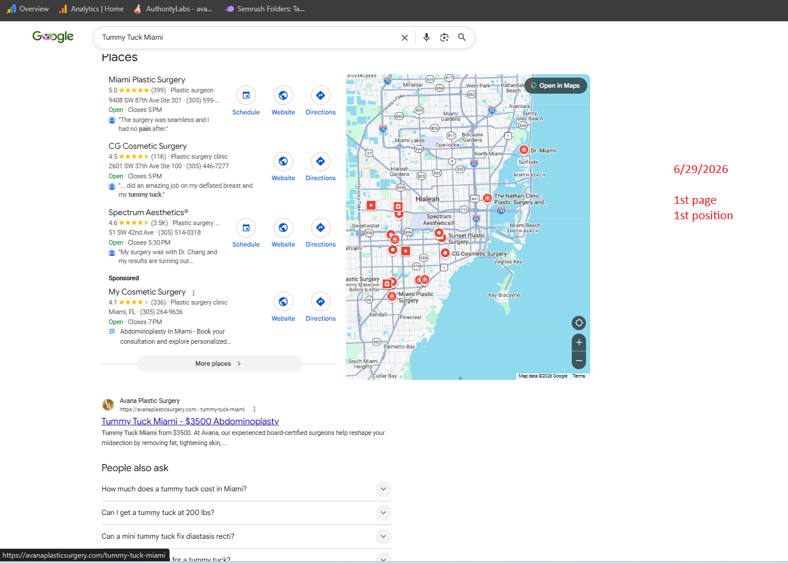Viewport: 788px width, 563px height.
Task: Click Abdominoplasty In Miami ad text
Action: coord(175,337)
